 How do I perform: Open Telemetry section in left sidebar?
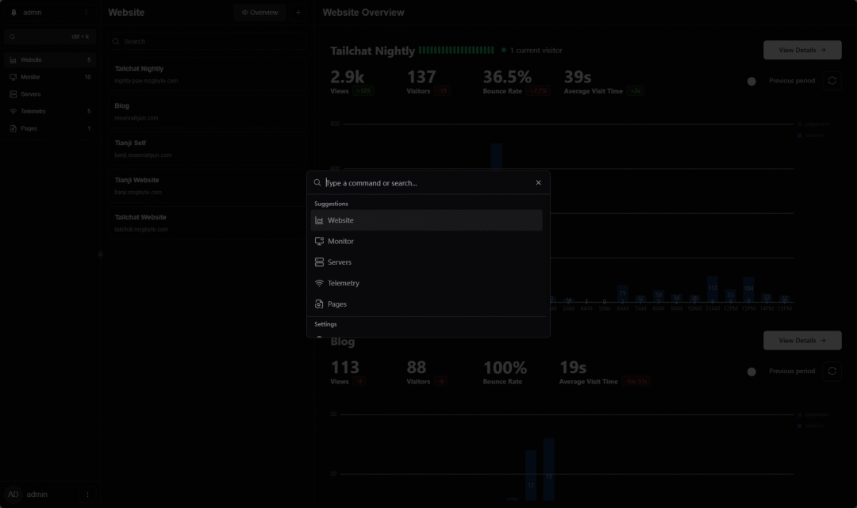(x=50, y=111)
